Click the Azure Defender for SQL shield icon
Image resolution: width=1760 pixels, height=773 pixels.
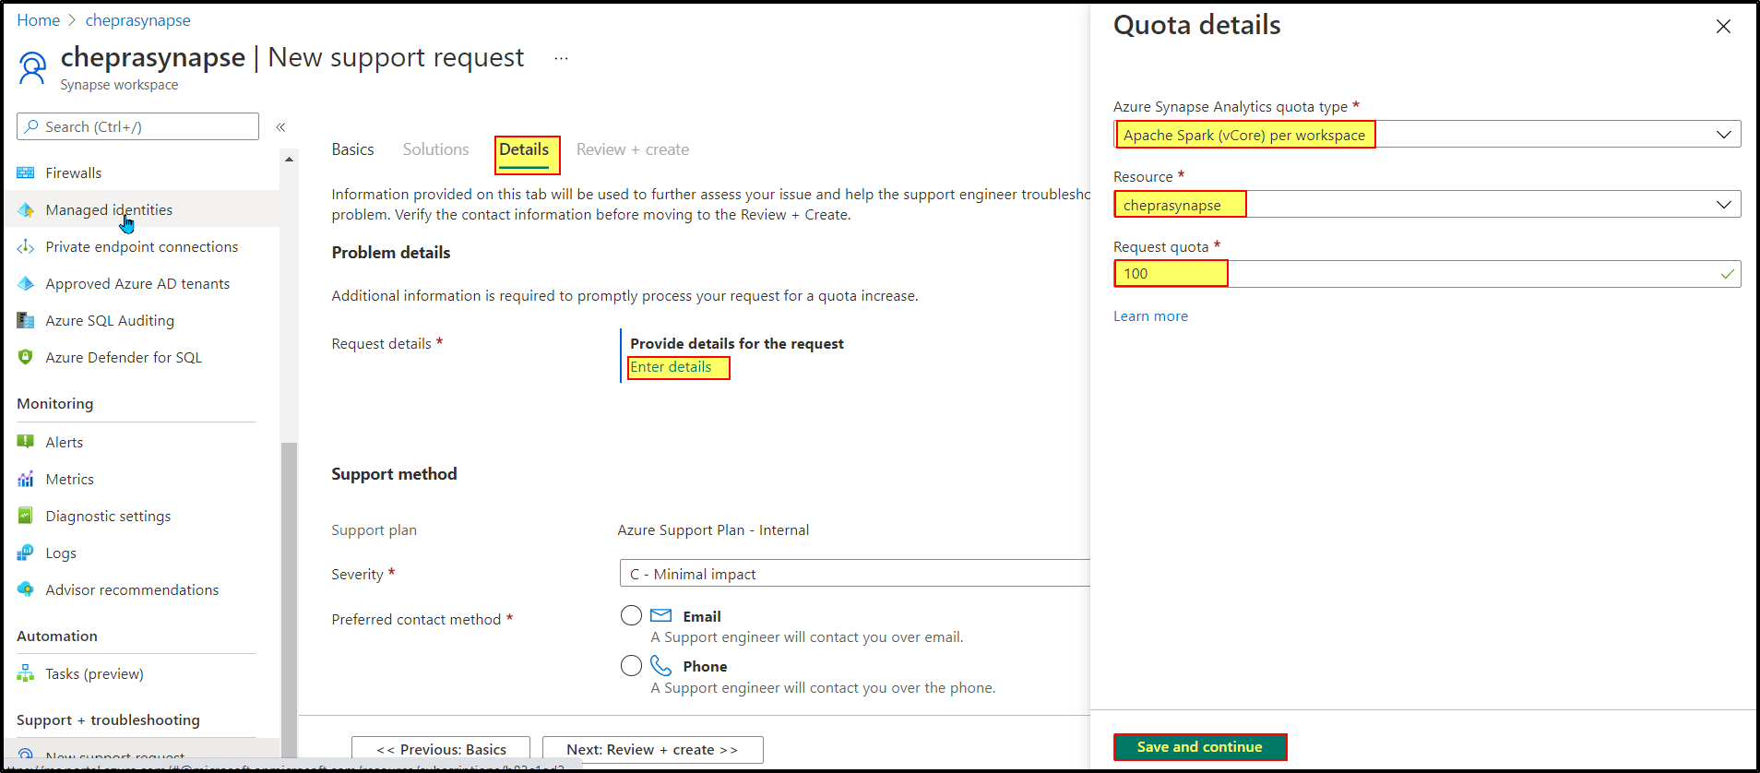[x=26, y=358]
